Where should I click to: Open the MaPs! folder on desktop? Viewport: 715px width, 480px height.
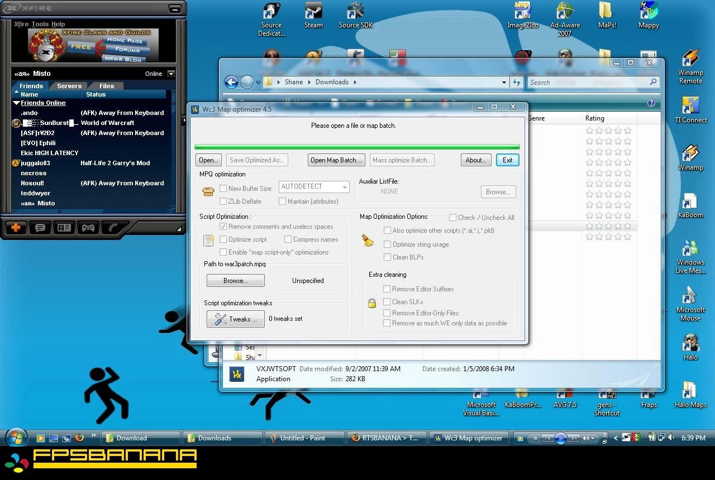click(x=607, y=16)
